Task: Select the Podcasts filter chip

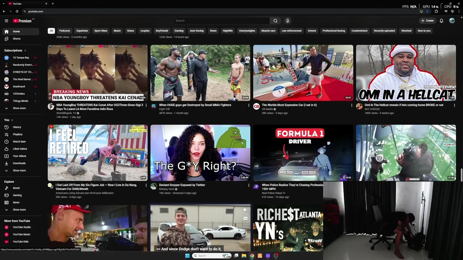Action: pyautogui.click(x=65, y=31)
